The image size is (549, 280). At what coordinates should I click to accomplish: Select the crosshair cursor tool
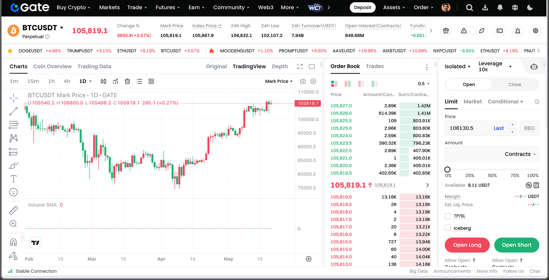(x=13, y=98)
